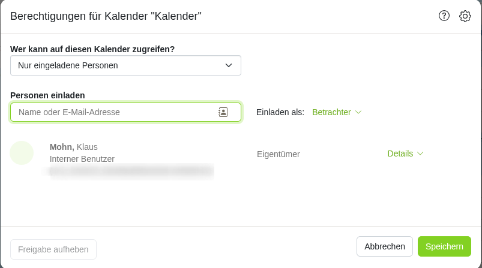Viewport: 482px width, 268px height.
Task: Click the blurred email address line
Action: click(x=131, y=171)
